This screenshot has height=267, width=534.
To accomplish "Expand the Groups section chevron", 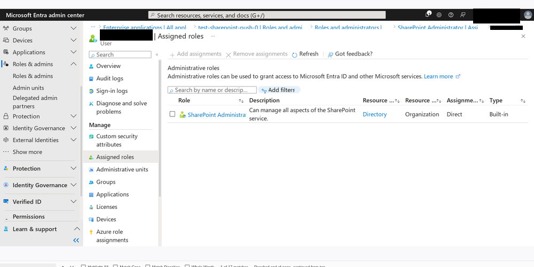I will coord(73,28).
